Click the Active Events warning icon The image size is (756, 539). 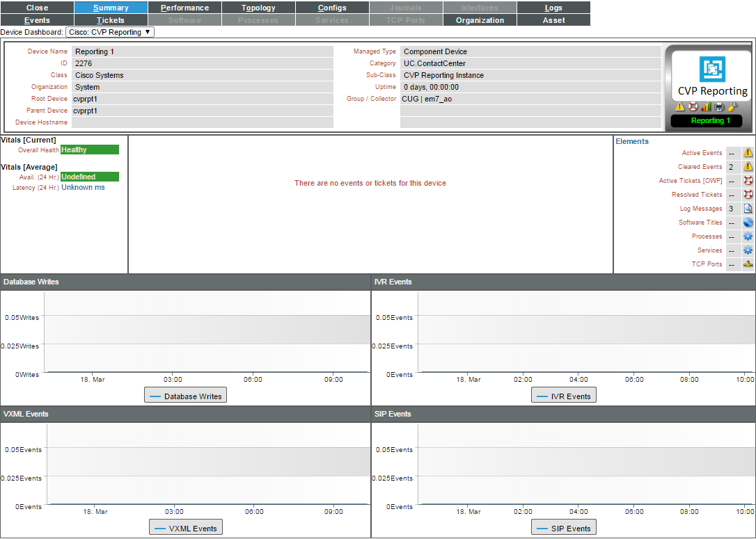click(x=748, y=153)
